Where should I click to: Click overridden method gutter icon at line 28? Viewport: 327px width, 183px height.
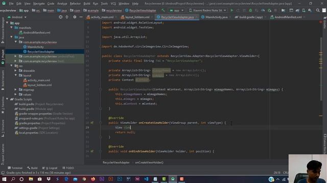(x=92, y=123)
